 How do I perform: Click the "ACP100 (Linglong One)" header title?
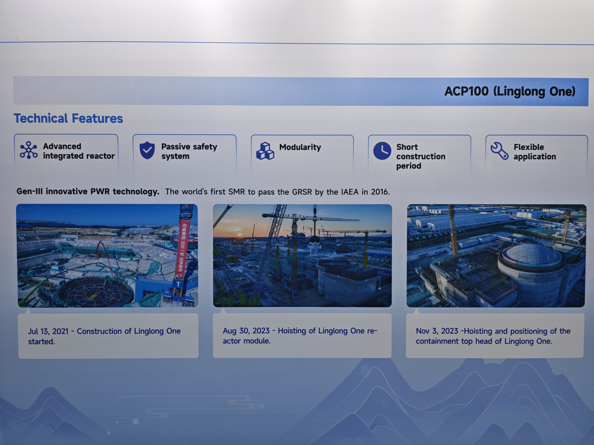point(509,92)
